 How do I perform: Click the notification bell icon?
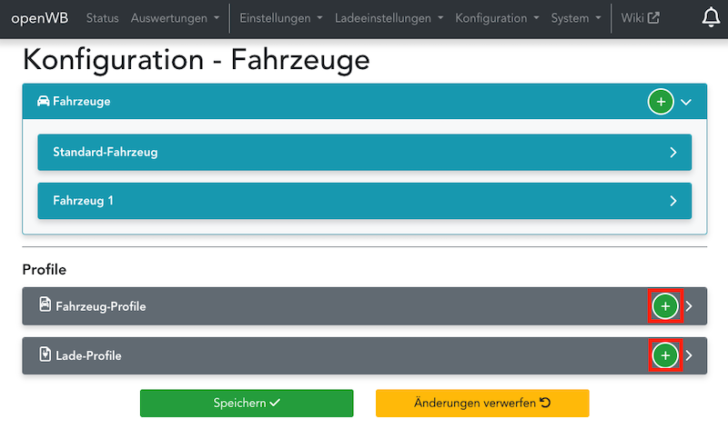point(711,18)
